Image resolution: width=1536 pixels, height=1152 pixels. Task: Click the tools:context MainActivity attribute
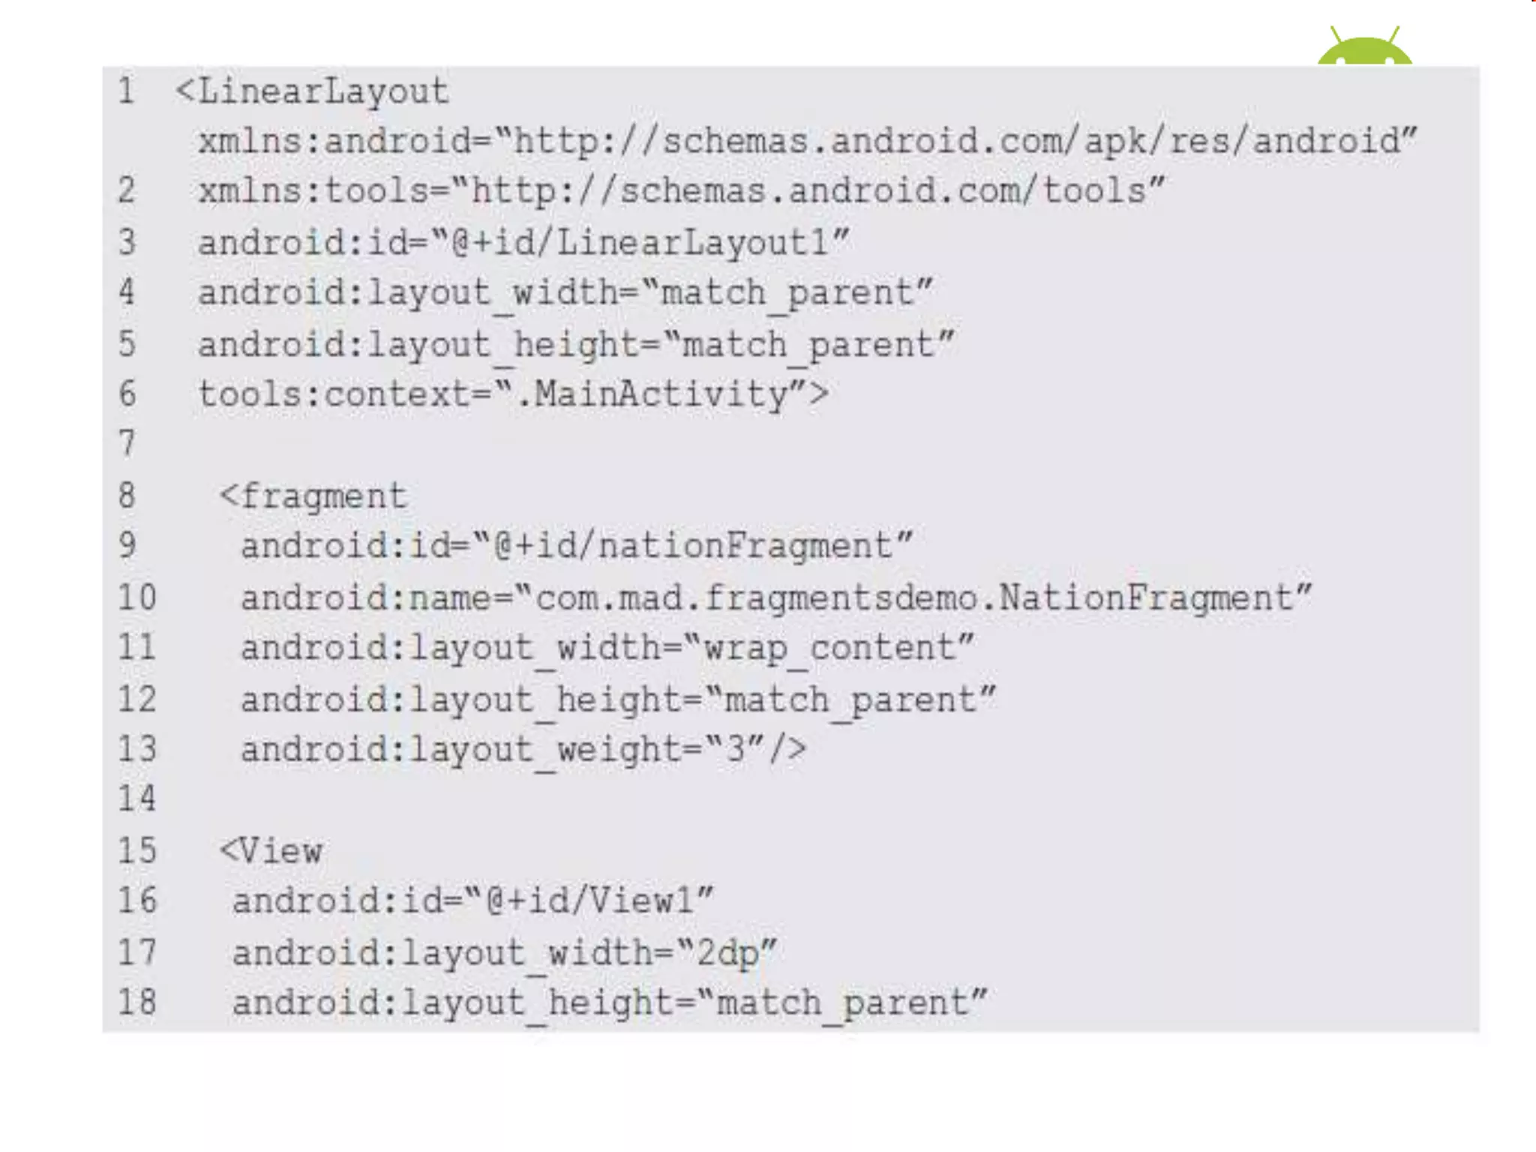point(513,394)
